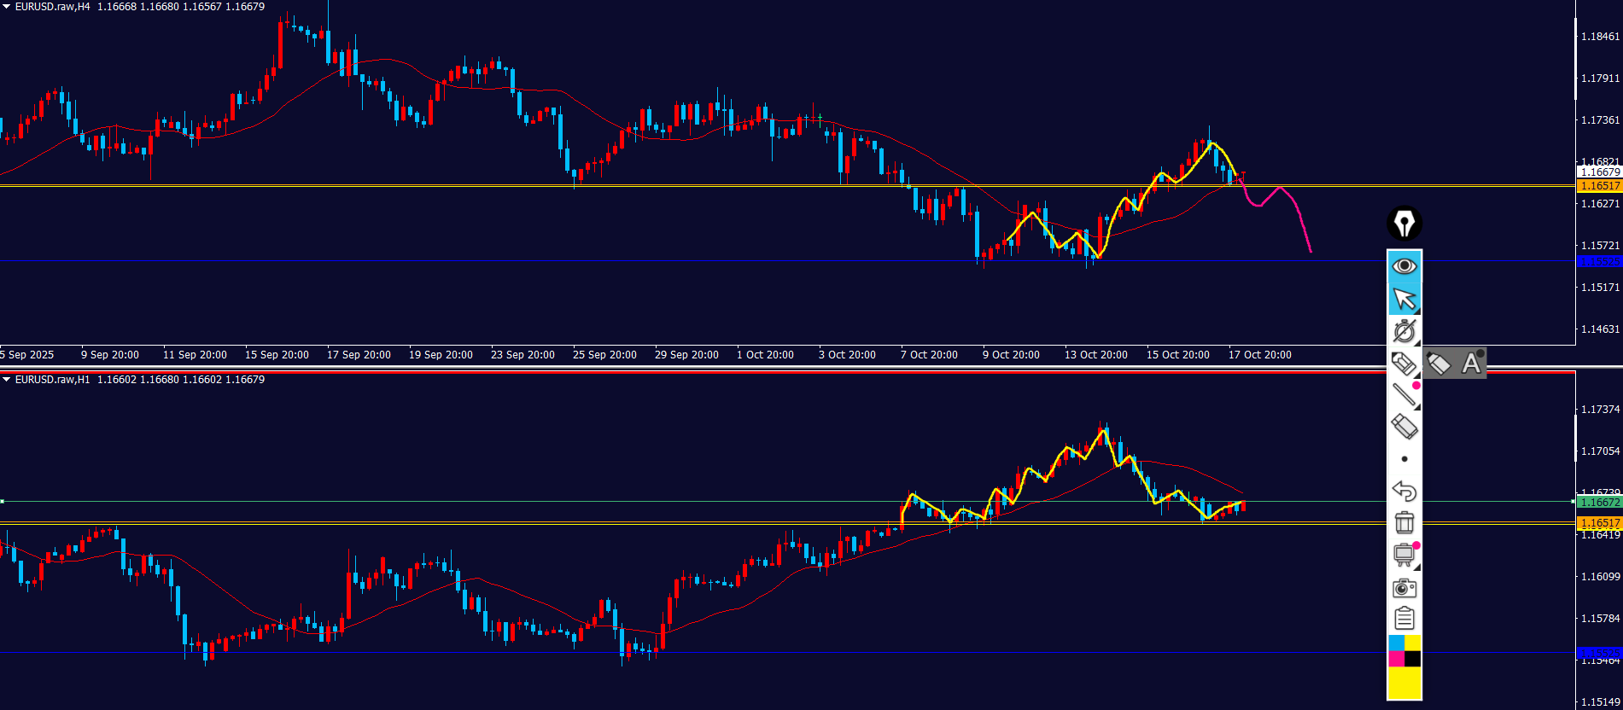Select the line drawing tool
The height and width of the screenshot is (710, 1623).
[1404, 394]
